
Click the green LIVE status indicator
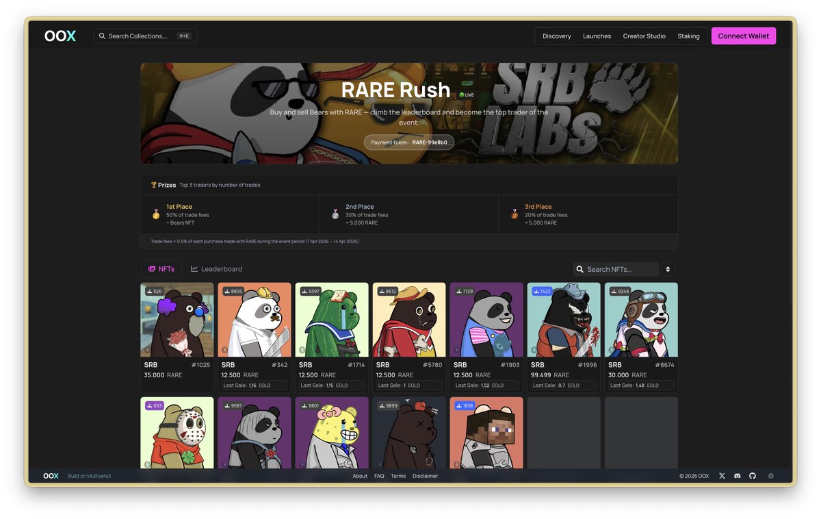coord(467,94)
